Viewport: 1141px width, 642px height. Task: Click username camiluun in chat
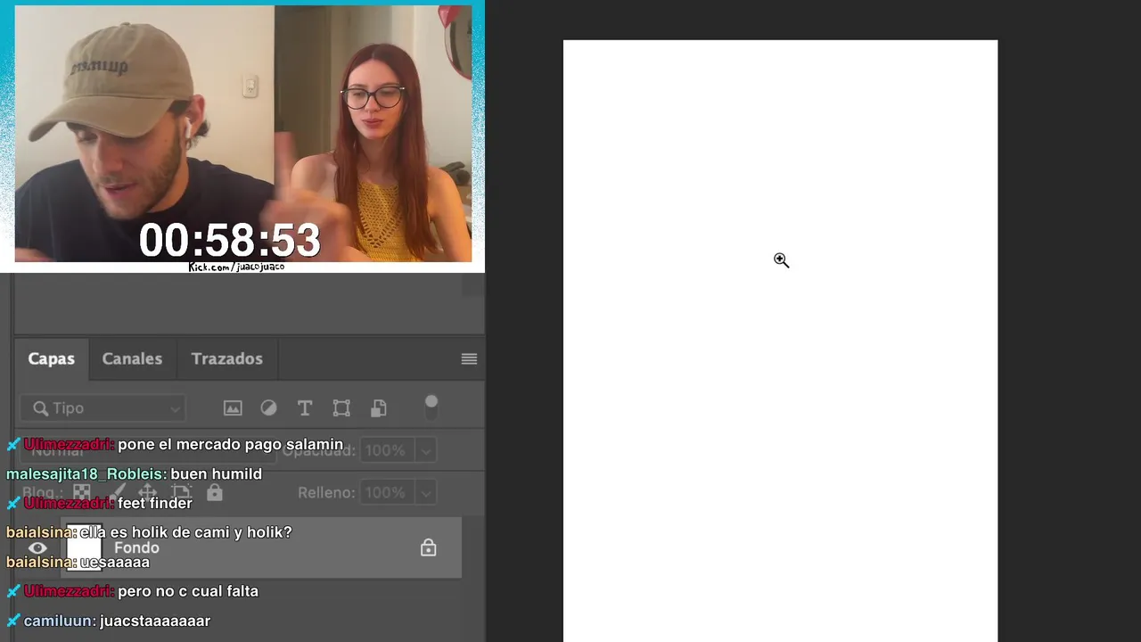pos(59,621)
